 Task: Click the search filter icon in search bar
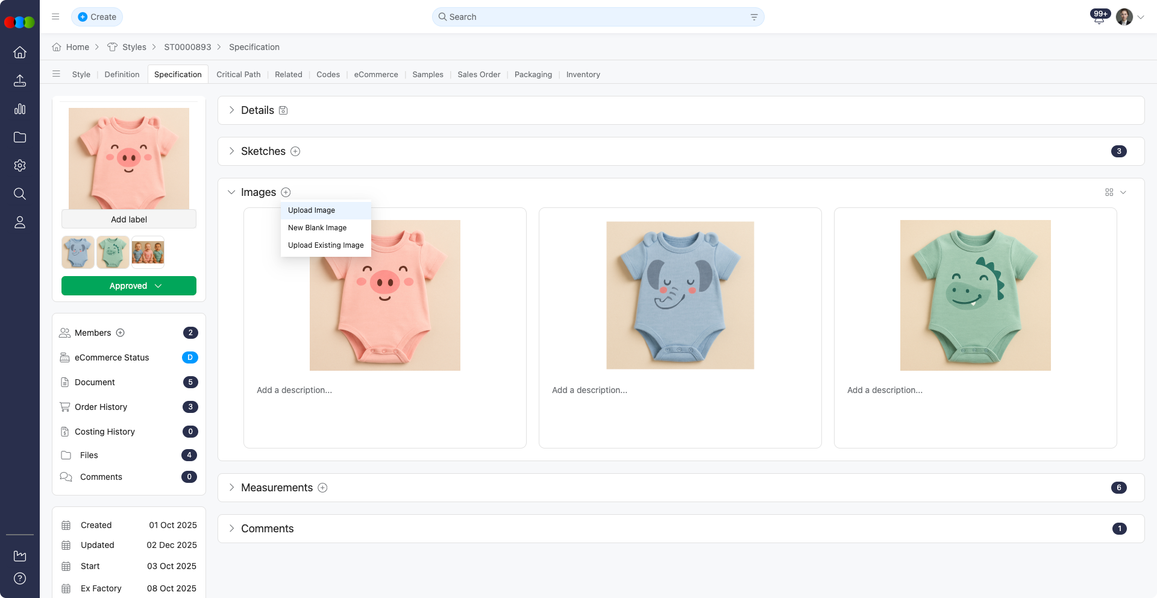tap(754, 17)
